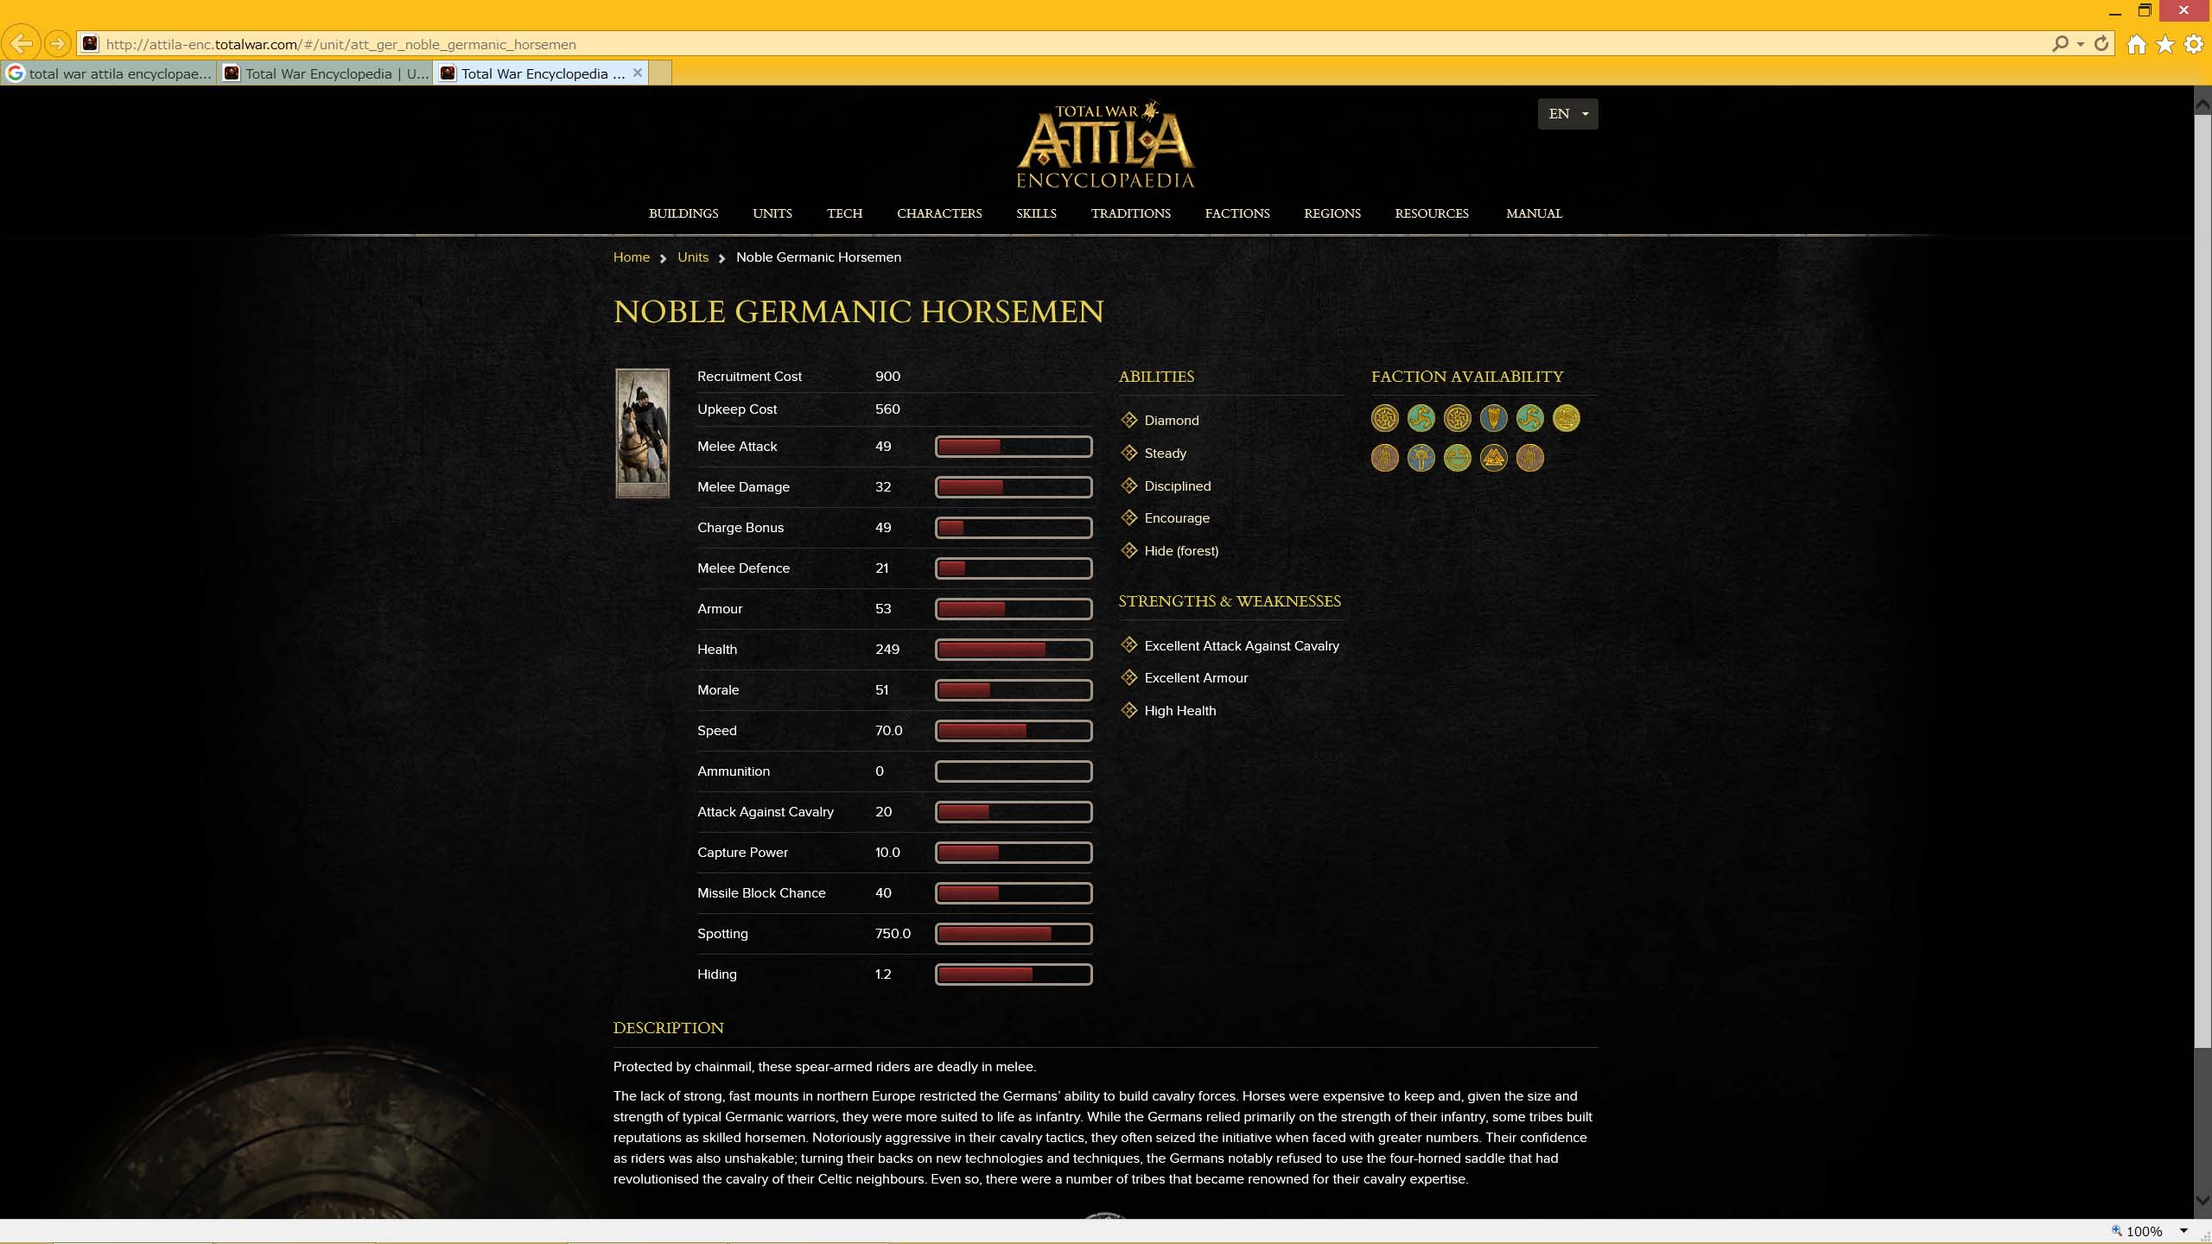Click the browser forward arrow button
Screen dimensions: 2212x1244
point(57,42)
